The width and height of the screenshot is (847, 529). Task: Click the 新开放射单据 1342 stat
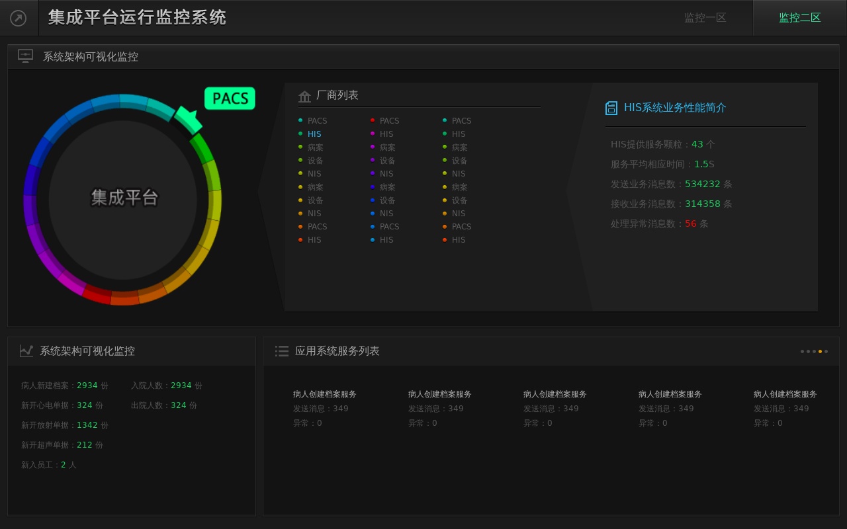[x=65, y=425]
